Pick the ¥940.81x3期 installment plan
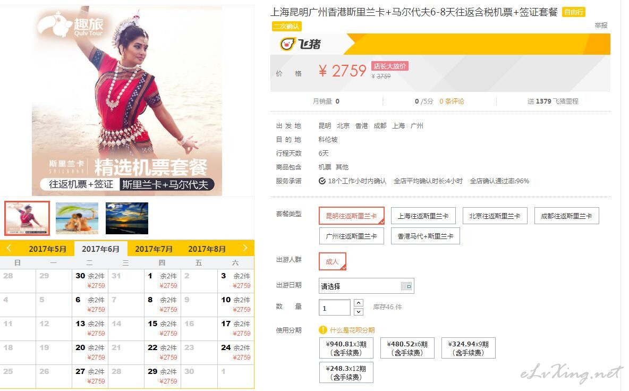The image size is (629, 391). click(346, 348)
